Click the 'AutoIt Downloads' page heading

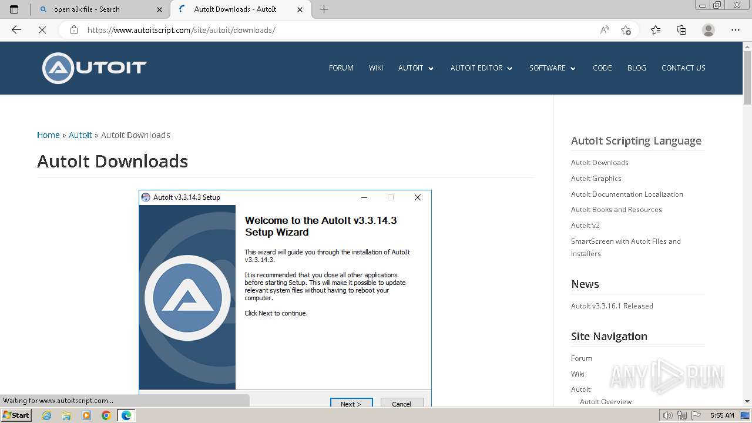113,162
